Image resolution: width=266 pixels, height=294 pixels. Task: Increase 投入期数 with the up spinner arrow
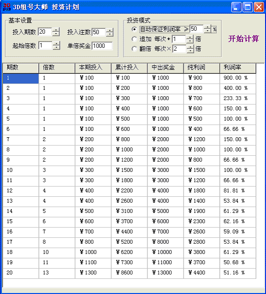[x=56, y=30]
